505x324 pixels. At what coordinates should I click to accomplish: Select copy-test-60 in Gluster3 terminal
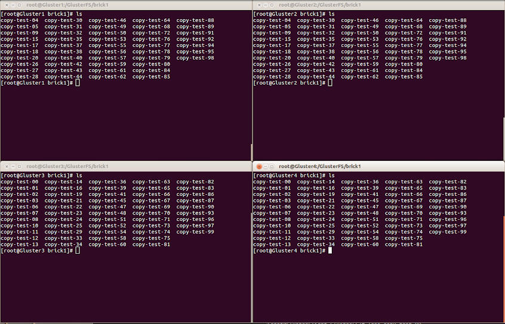pyautogui.click(x=107, y=245)
